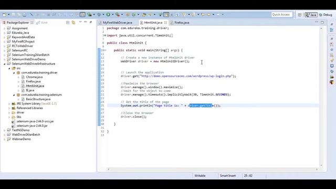Click the Run Last Tool icon with red toolbox
The image size is (336, 189).
point(118,15)
